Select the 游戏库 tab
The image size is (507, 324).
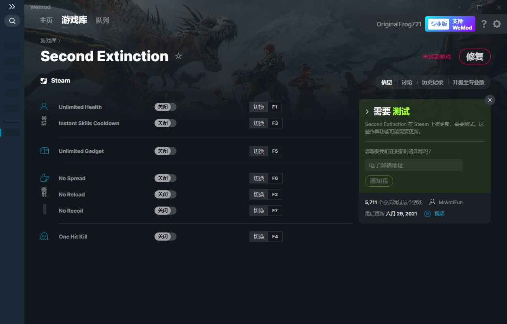point(74,20)
